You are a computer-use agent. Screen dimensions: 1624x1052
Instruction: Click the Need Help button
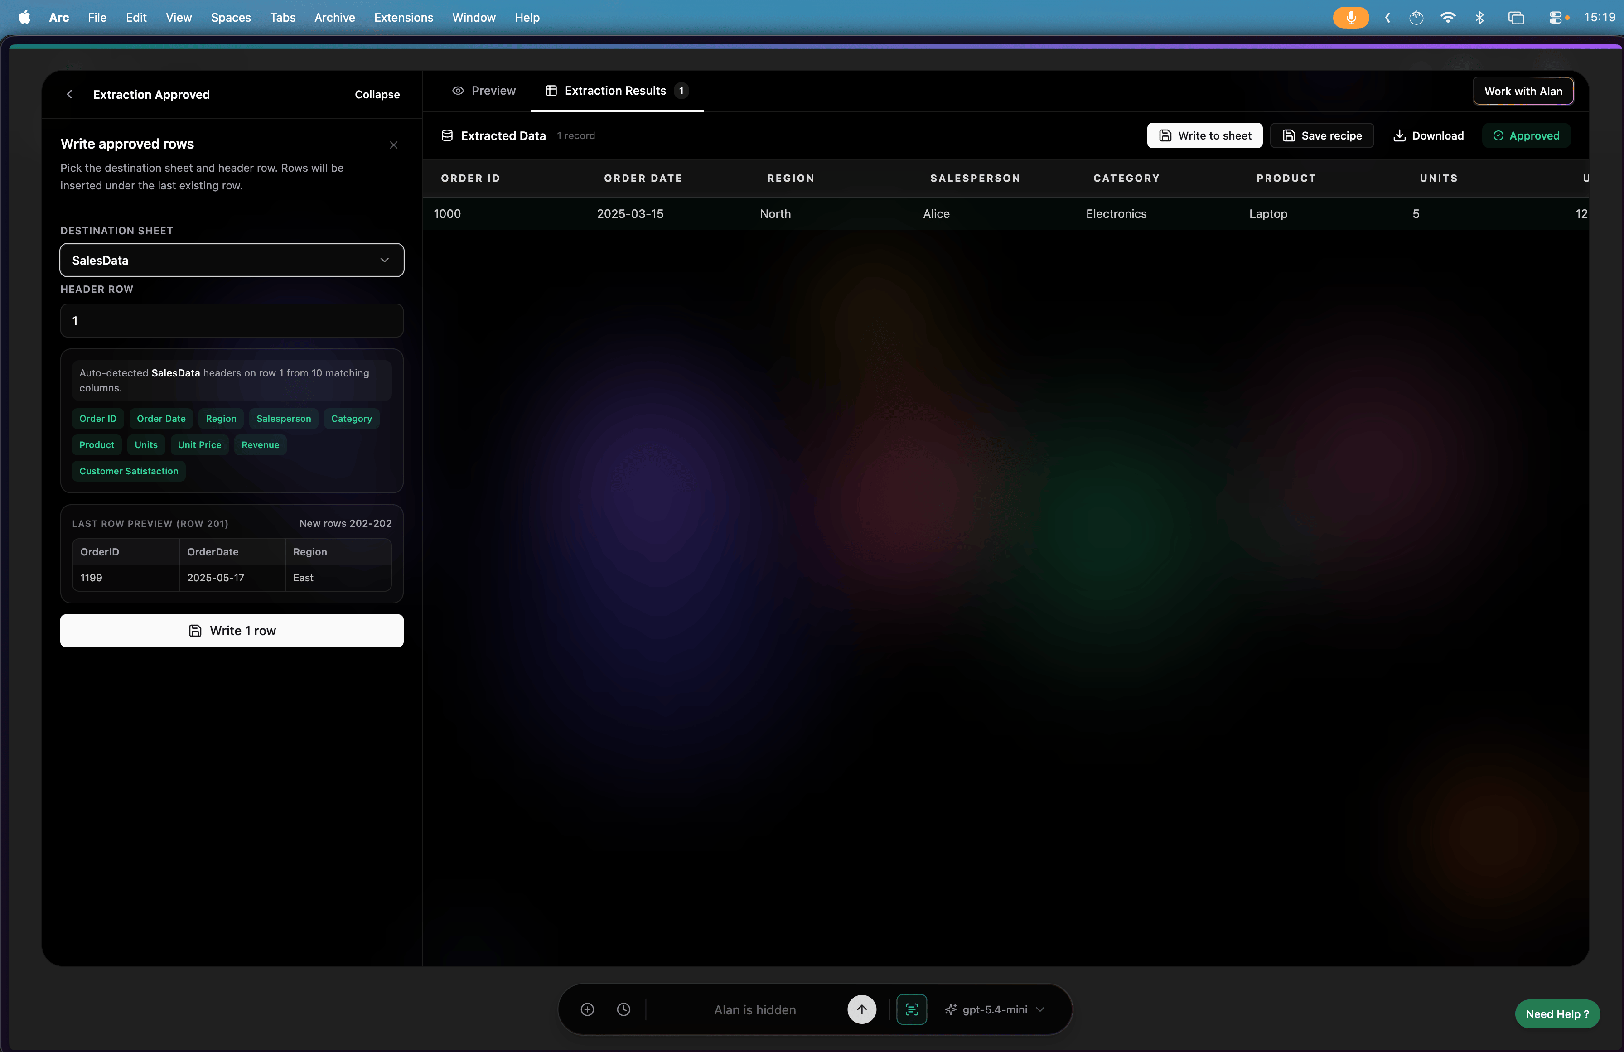(x=1557, y=1014)
